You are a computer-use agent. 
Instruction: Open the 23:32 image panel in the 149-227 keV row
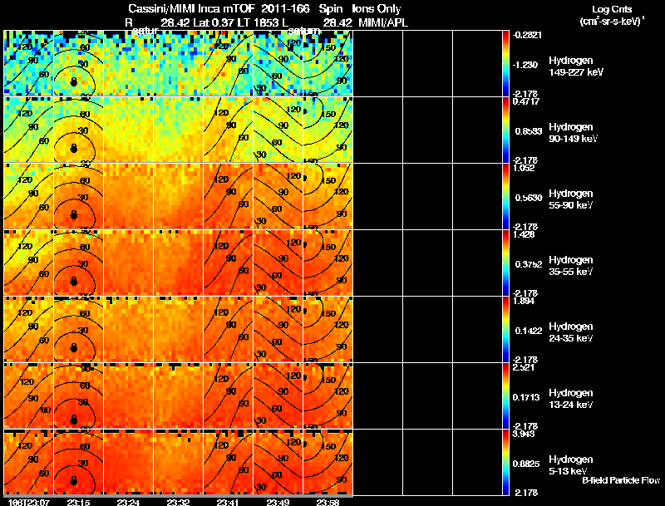click(x=179, y=63)
